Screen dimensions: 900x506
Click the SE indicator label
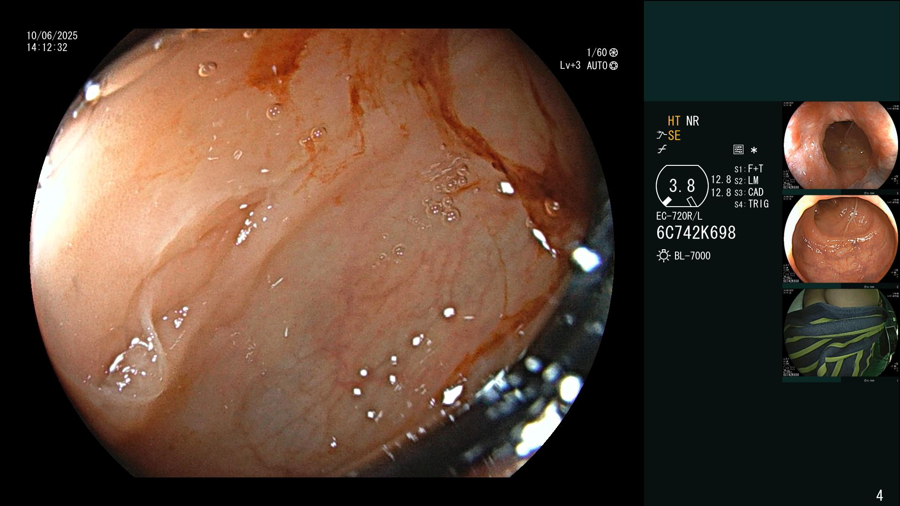click(x=674, y=136)
